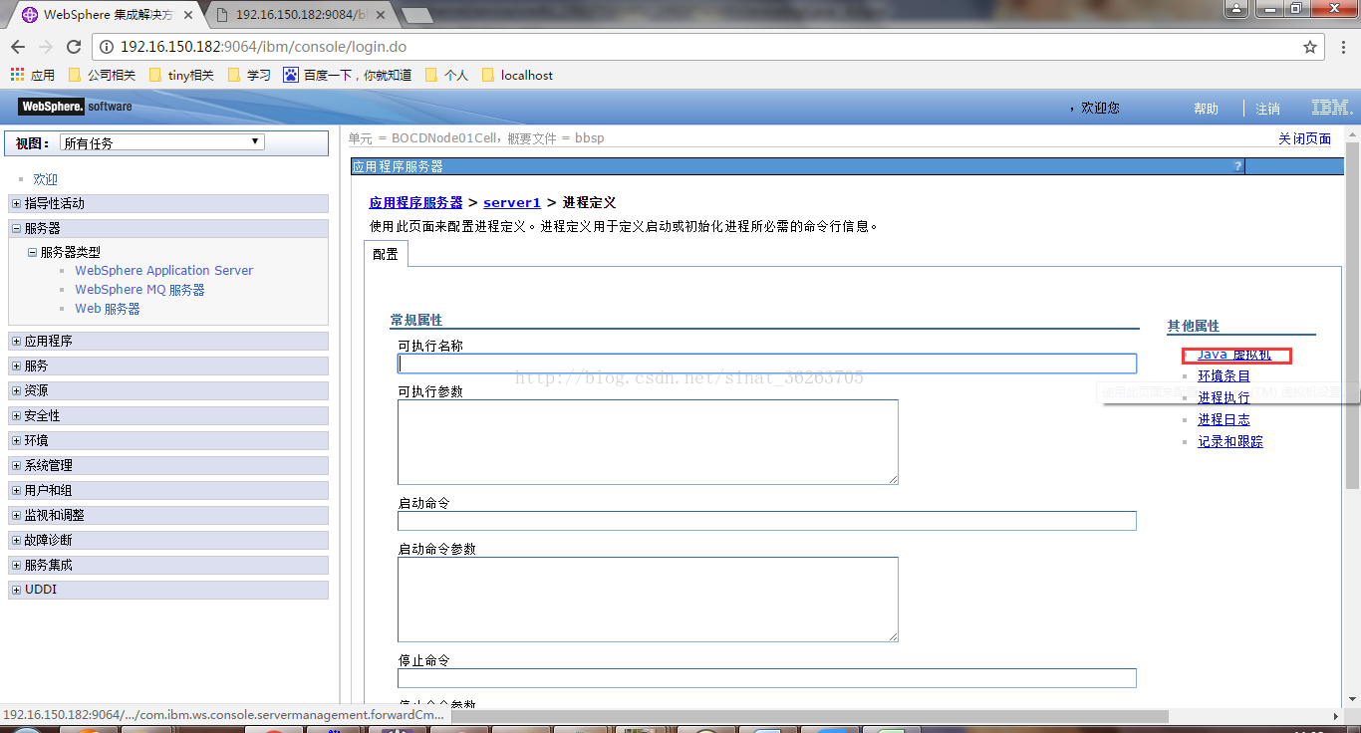
Task: Open the 进程日志 link
Action: tap(1224, 420)
